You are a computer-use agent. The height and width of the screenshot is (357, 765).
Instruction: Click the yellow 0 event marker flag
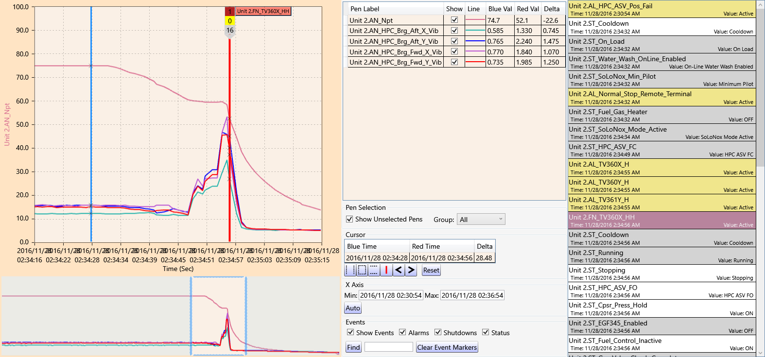[x=230, y=21]
